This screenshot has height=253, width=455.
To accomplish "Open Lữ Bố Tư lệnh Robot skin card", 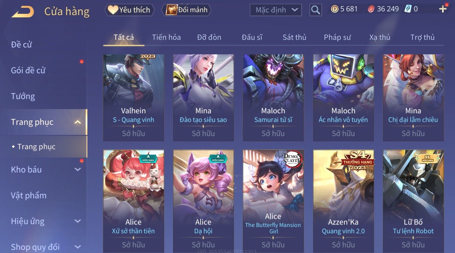I will pyautogui.click(x=413, y=201).
